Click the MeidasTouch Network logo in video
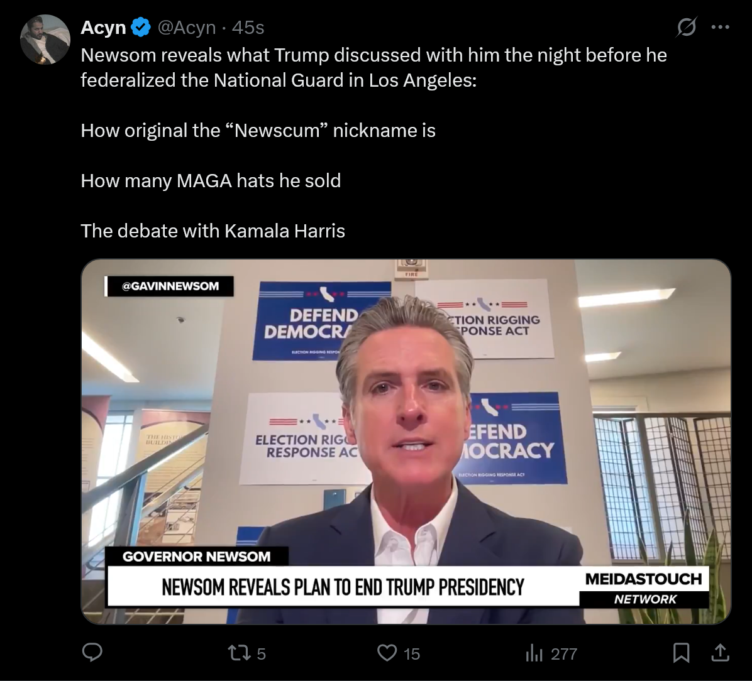The width and height of the screenshot is (752, 681). (644, 588)
